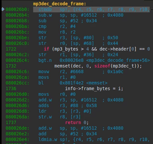Viewport: 153px width, 144px height.
Task: Click the bl 0x801f4e2 <memset> call
Action: coord(73,83)
